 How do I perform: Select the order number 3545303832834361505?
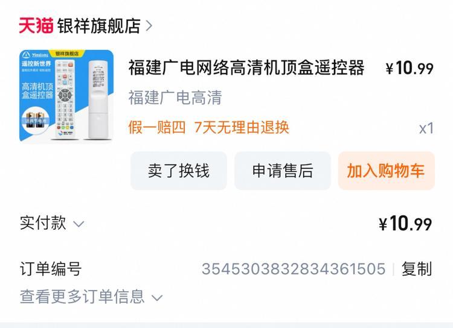point(294,269)
